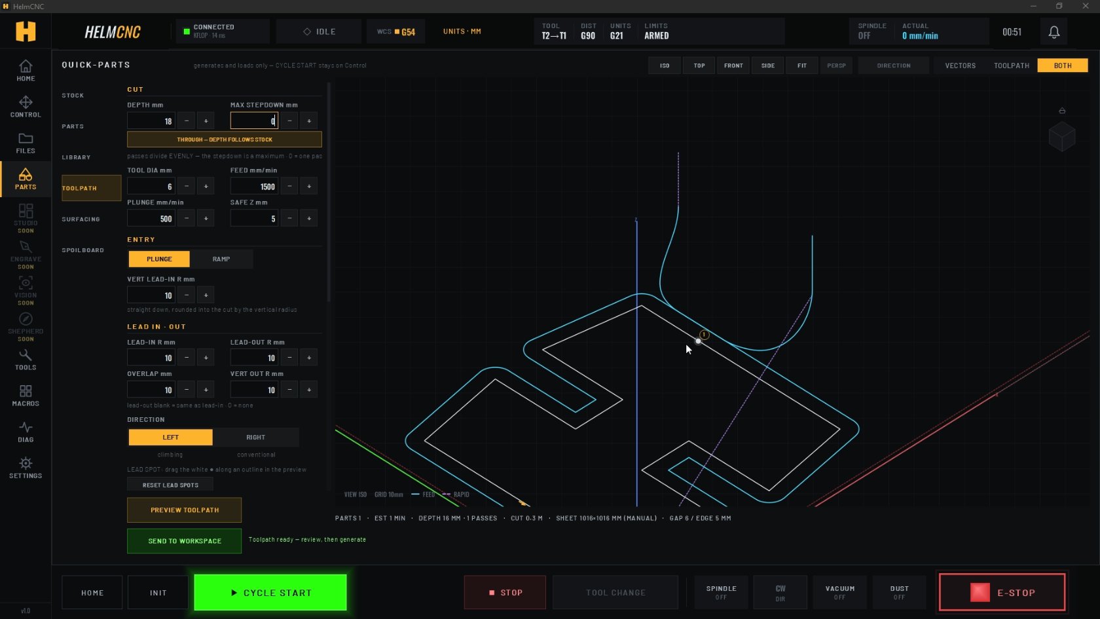Choose LEFT climbing direction
This screenshot has height=619, width=1100.
point(170,437)
